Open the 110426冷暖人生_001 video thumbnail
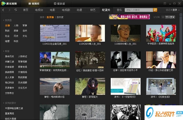Viewport: 183px width, 120px height. [90, 33]
